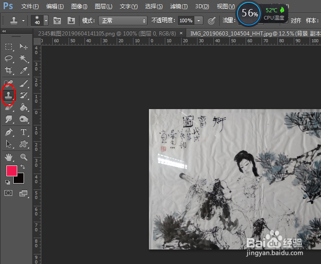Open the brush preset picker size 40
The width and height of the screenshot is (321, 264).
(40, 20)
